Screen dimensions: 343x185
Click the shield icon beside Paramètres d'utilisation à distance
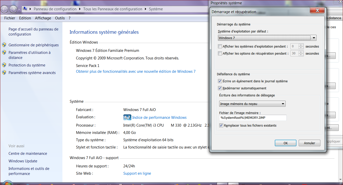[4, 52]
